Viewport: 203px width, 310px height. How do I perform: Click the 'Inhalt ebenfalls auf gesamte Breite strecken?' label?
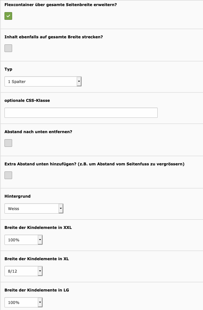point(54,37)
